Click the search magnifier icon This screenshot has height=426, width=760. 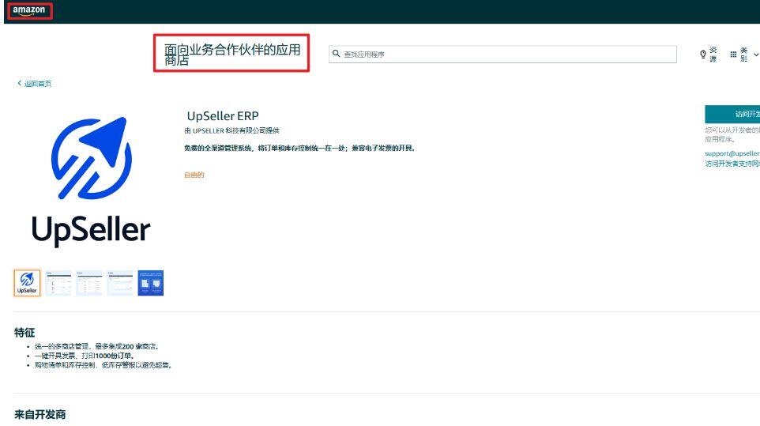tap(336, 54)
